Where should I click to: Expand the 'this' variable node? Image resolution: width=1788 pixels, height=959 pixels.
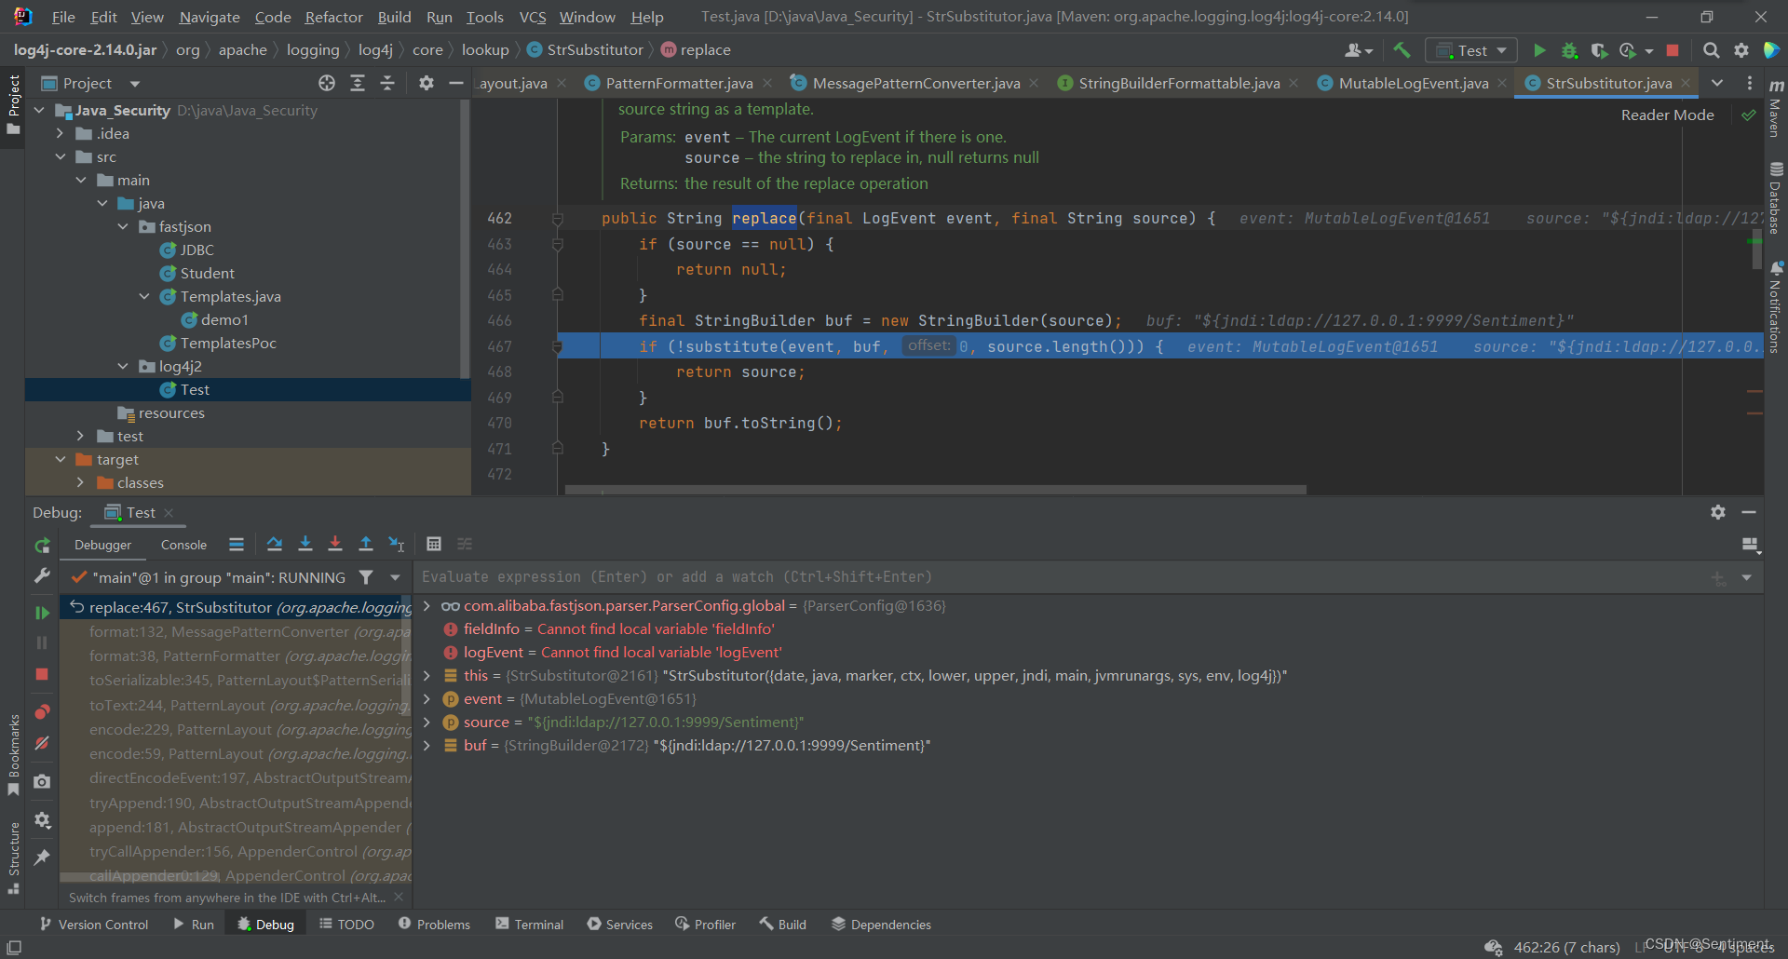click(x=427, y=675)
